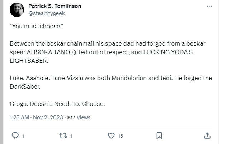
Task: Bookmark this tweet
Action: coord(159,136)
